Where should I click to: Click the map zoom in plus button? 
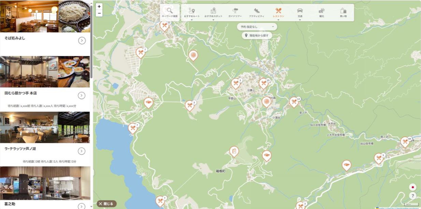[x=99, y=6]
